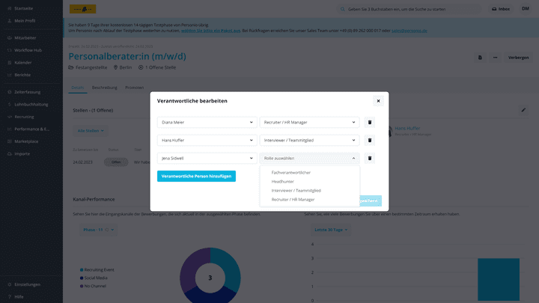Open Hilfe in the sidebar

(19, 297)
